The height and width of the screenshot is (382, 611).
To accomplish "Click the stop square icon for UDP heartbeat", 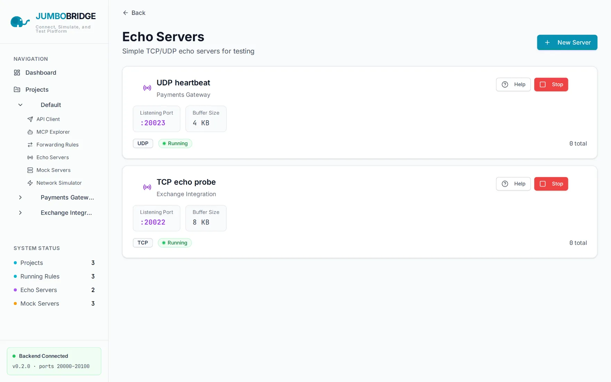I will [543, 84].
